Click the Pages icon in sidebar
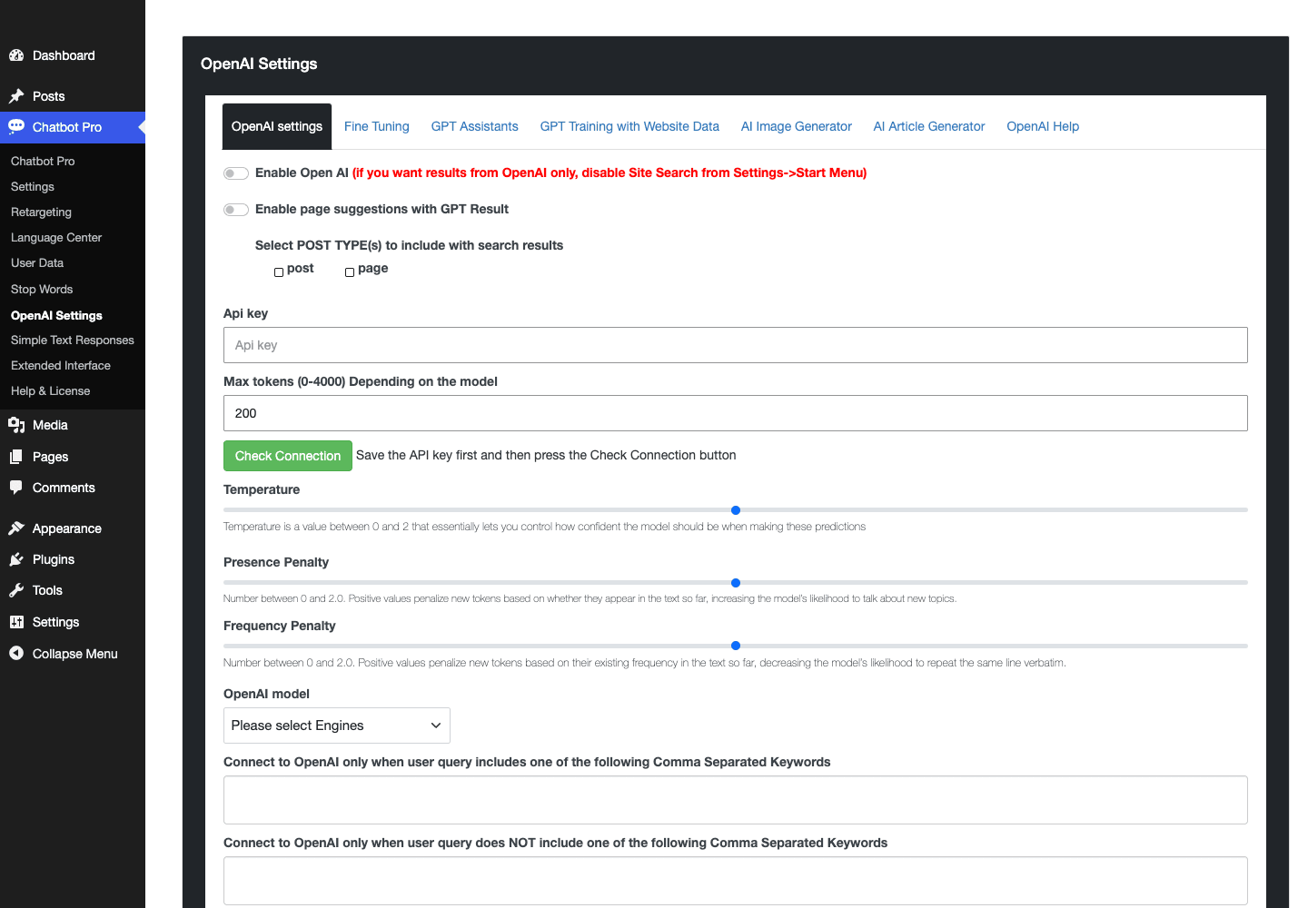Screen dimensions: 1308x908 (16, 457)
